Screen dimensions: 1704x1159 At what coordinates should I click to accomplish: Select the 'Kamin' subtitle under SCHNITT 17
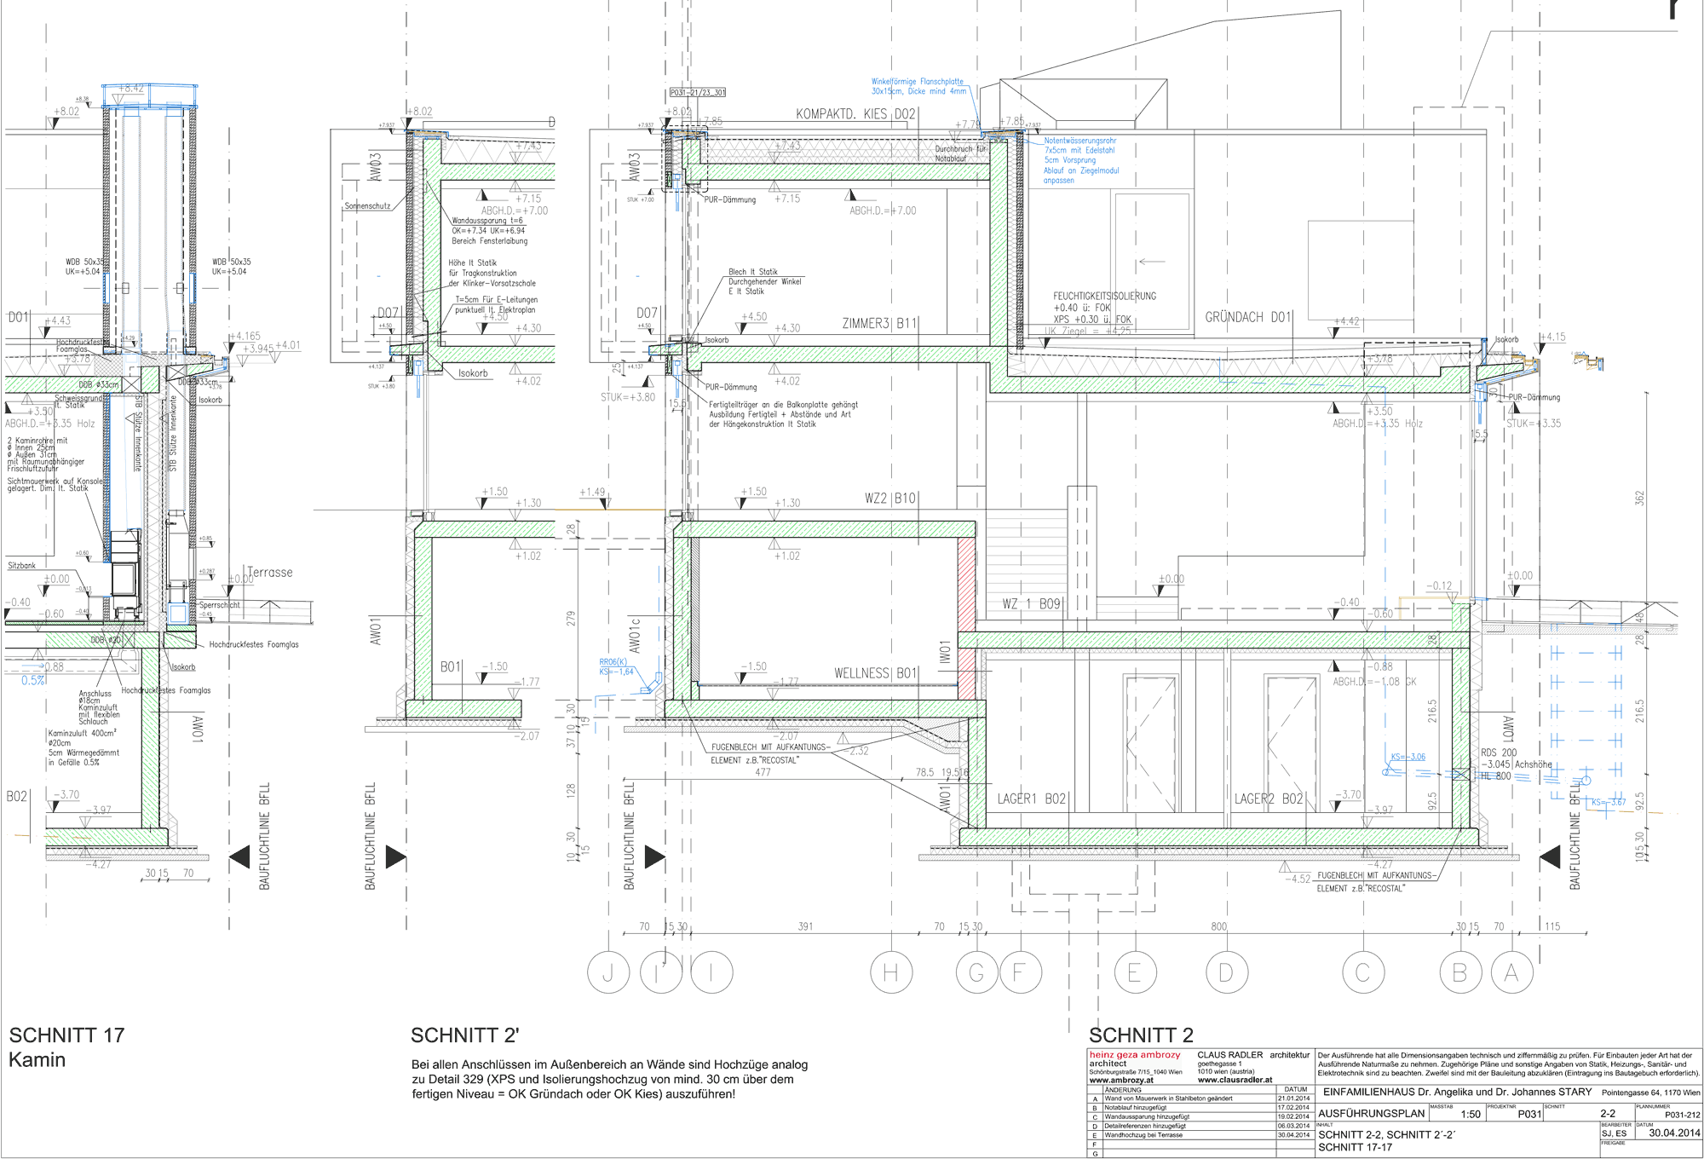click(x=37, y=1060)
